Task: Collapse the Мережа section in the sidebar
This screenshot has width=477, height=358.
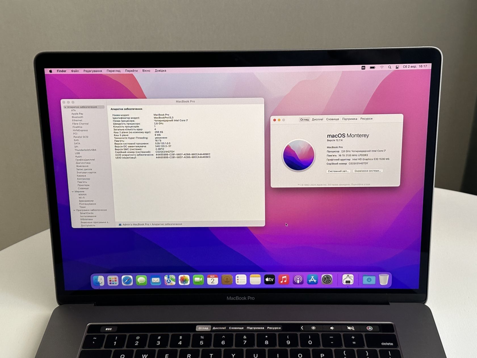Action: click(x=73, y=192)
